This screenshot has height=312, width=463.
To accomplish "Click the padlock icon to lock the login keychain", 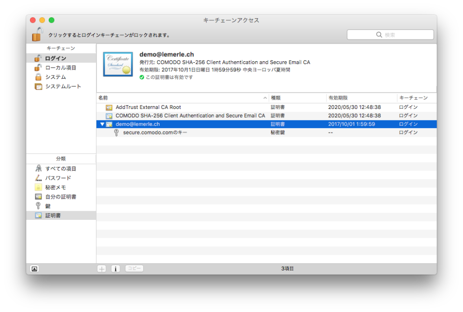I will (x=37, y=34).
